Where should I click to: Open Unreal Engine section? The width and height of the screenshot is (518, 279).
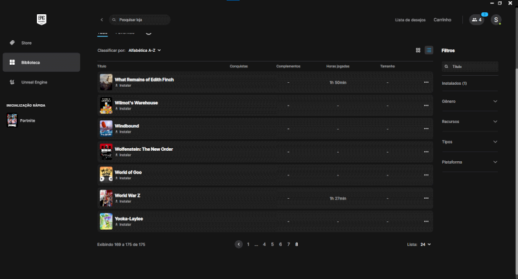point(41,82)
